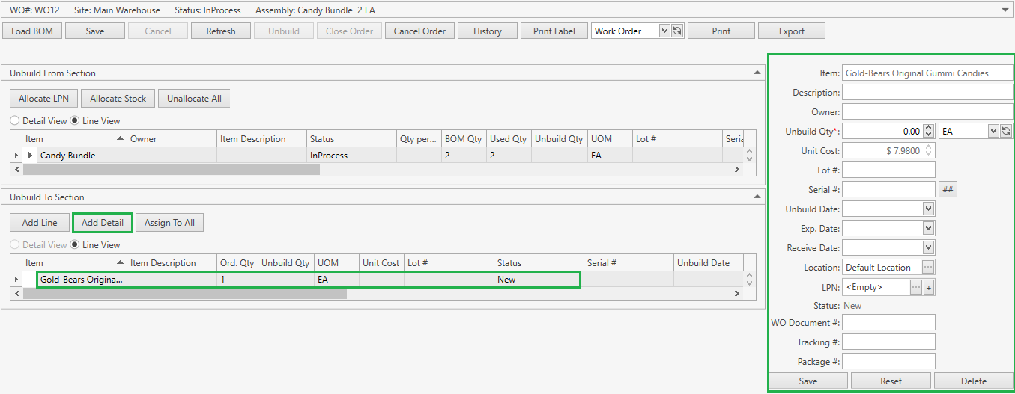The height and width of the screenshot is (394, 1015).
Task: Open the Location browse ellipsis button
Action: [928, 268]
